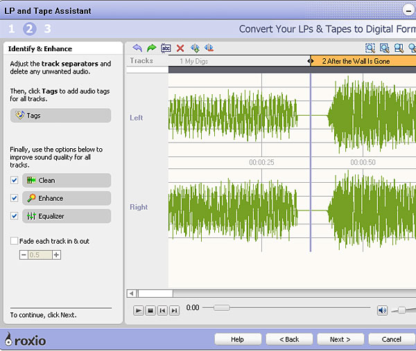Click the Next button

[x=340, y=339]
